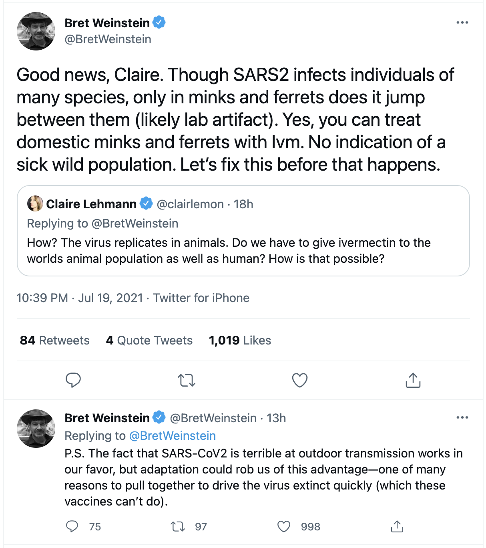486x548 pixels.
Task: View the 84 Retweets list
Action: point(55,340)
